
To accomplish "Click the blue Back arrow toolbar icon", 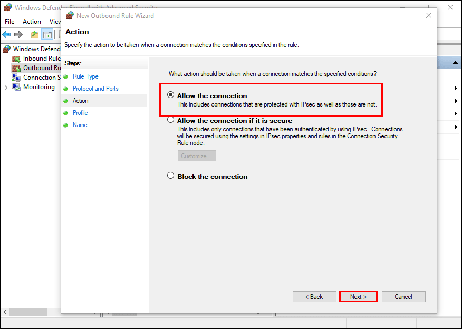I will tap(6, 34).
